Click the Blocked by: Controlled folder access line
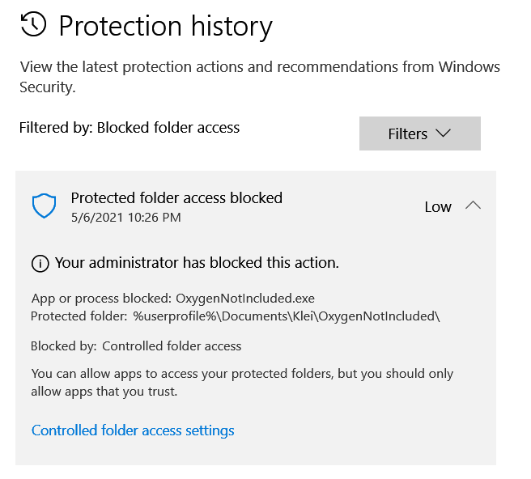The image size is (531, 479). [x=136, y=346]
